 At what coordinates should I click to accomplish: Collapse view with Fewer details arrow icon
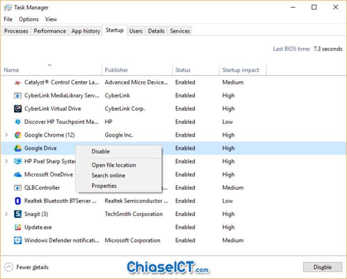[8, 267]
